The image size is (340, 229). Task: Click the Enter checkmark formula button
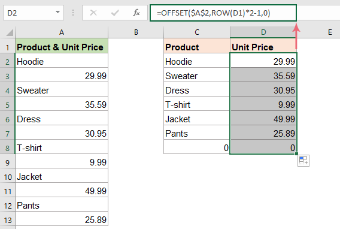[x=115, y=13]
